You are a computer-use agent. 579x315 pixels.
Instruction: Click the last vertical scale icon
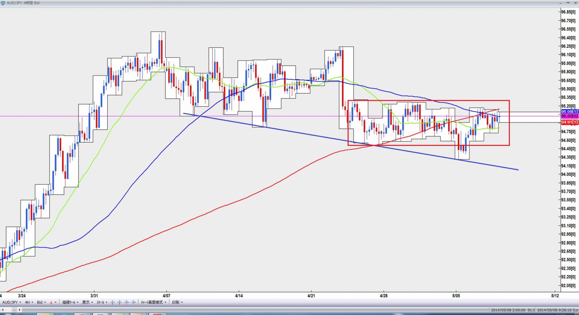click(134, 303)
